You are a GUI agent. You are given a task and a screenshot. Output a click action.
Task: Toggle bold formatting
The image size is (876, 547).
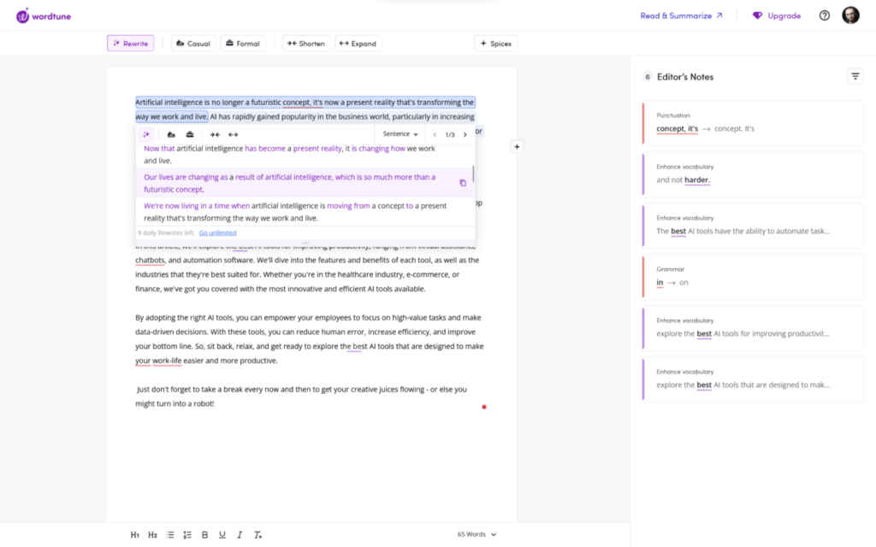tap(205, 535)
